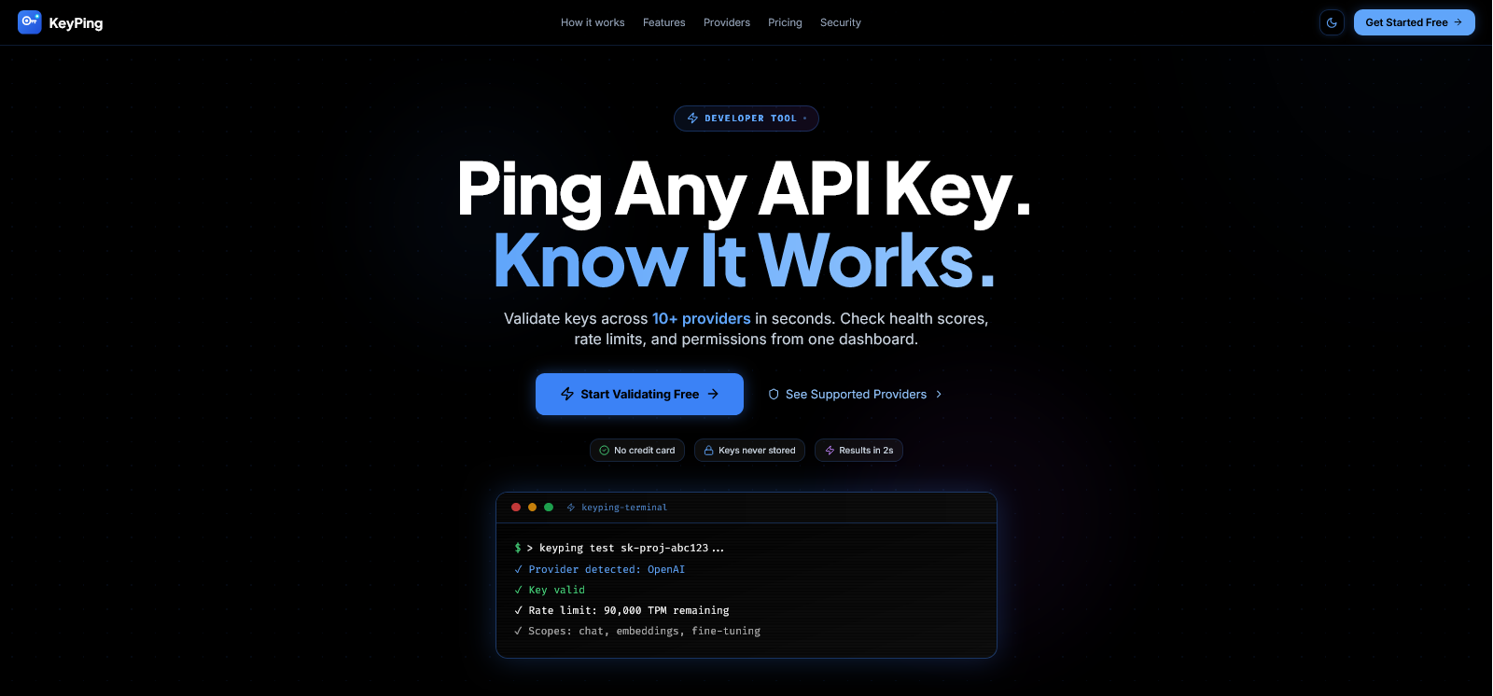Click the arrow on Start Validating Free
Viewport: 1493px width, 696px height.
pyautogui.click(x=713, y=395)
